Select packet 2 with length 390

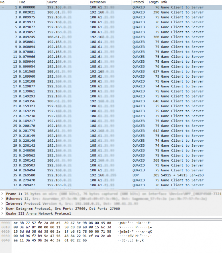pos(111,12)
